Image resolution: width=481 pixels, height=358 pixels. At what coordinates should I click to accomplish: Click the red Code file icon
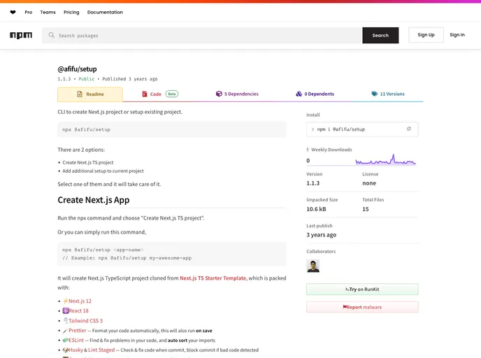coord(145,94)
